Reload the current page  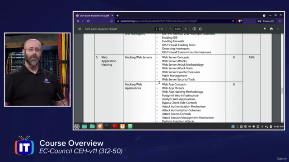pyautogui.click(x=89, y=21)
